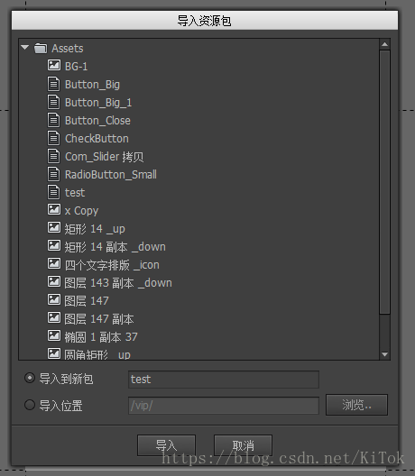Viewport: 415px width, 476px height.
Task: Select the x Copy item
Action: pos(82,211)
